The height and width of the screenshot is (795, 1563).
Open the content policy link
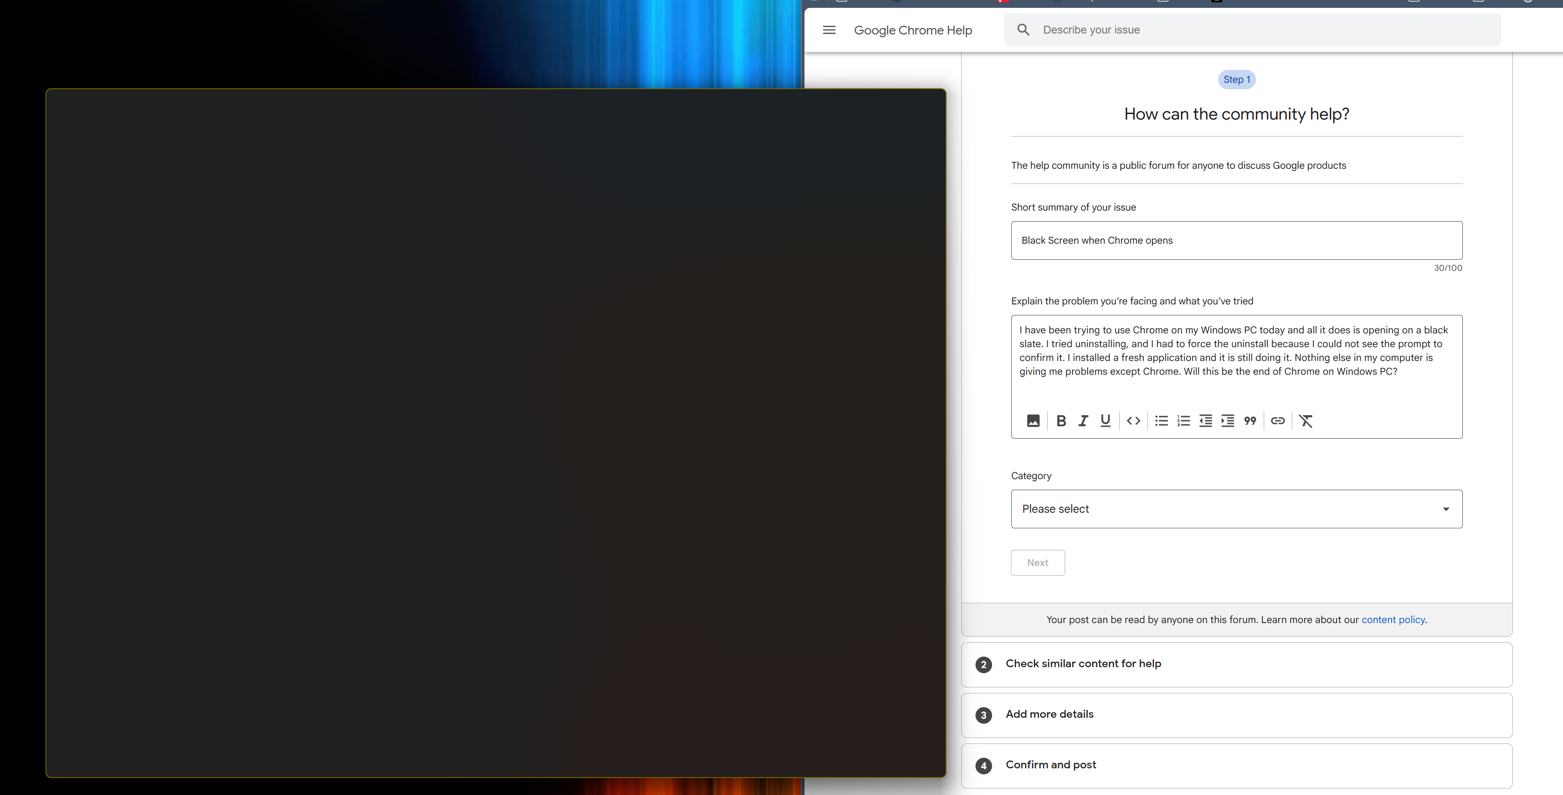[x=1392, y=620]
